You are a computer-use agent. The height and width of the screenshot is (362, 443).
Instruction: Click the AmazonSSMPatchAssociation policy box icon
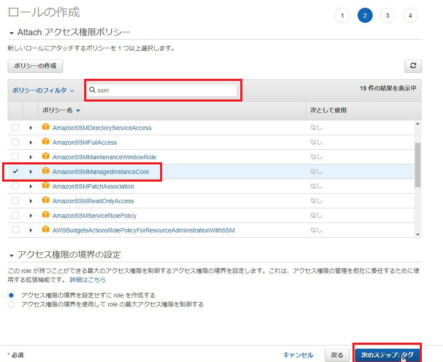pos(45,186)
